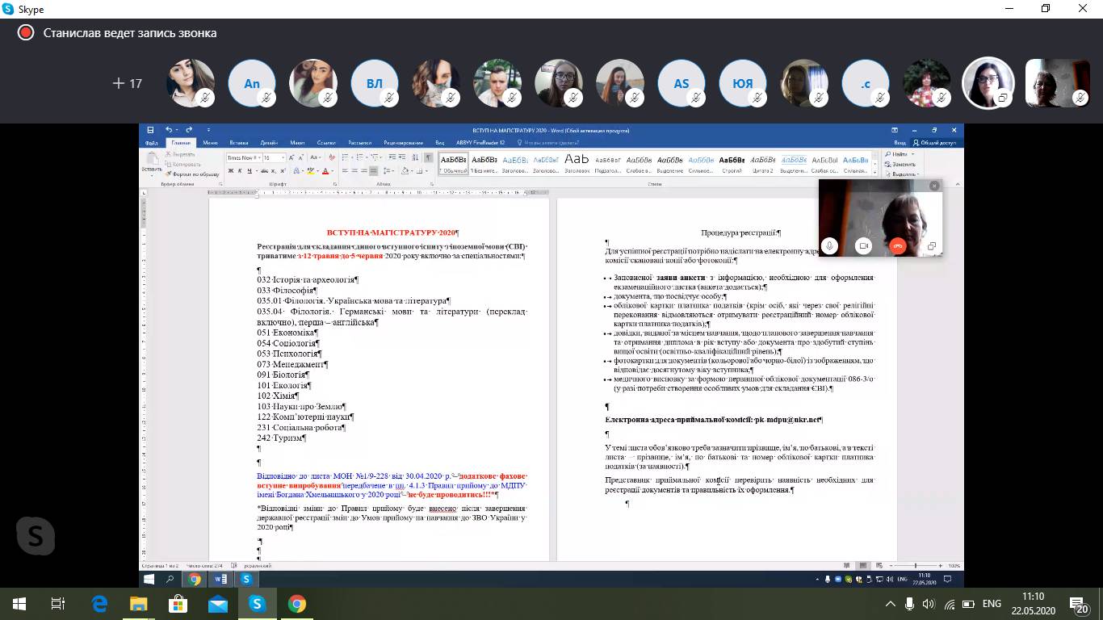This screenshot has width=1103, height=620.
Task: Close the floating video overlay
Action: (934, 186)
